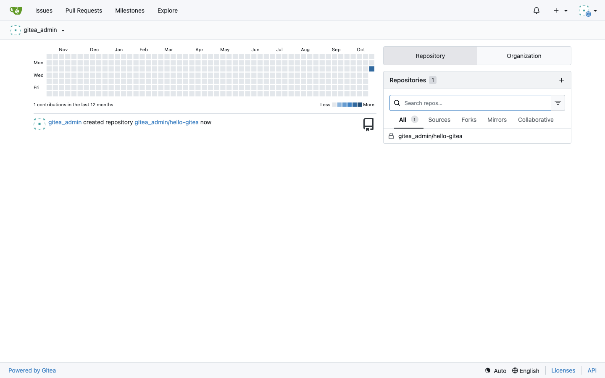
Task: Open Issues in top navigation
Action: [44, 10]
